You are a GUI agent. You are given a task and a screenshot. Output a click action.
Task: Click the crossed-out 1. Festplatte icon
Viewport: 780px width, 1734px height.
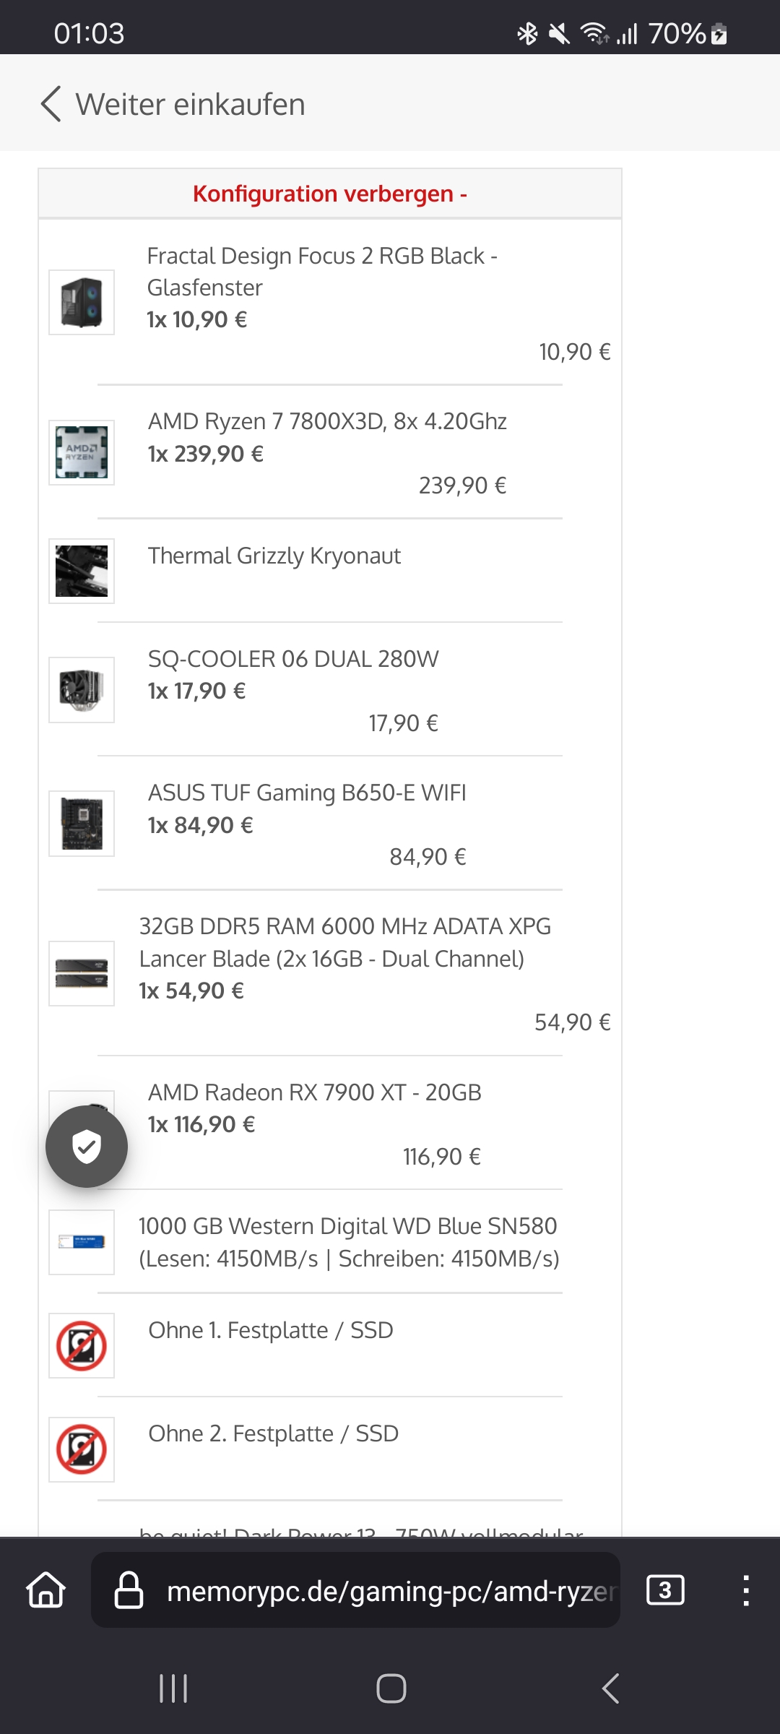point(81,1345)
